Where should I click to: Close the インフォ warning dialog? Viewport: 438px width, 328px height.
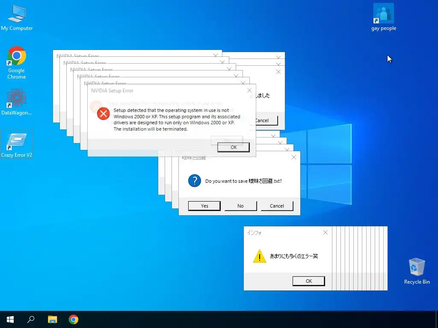click(326, 232)
